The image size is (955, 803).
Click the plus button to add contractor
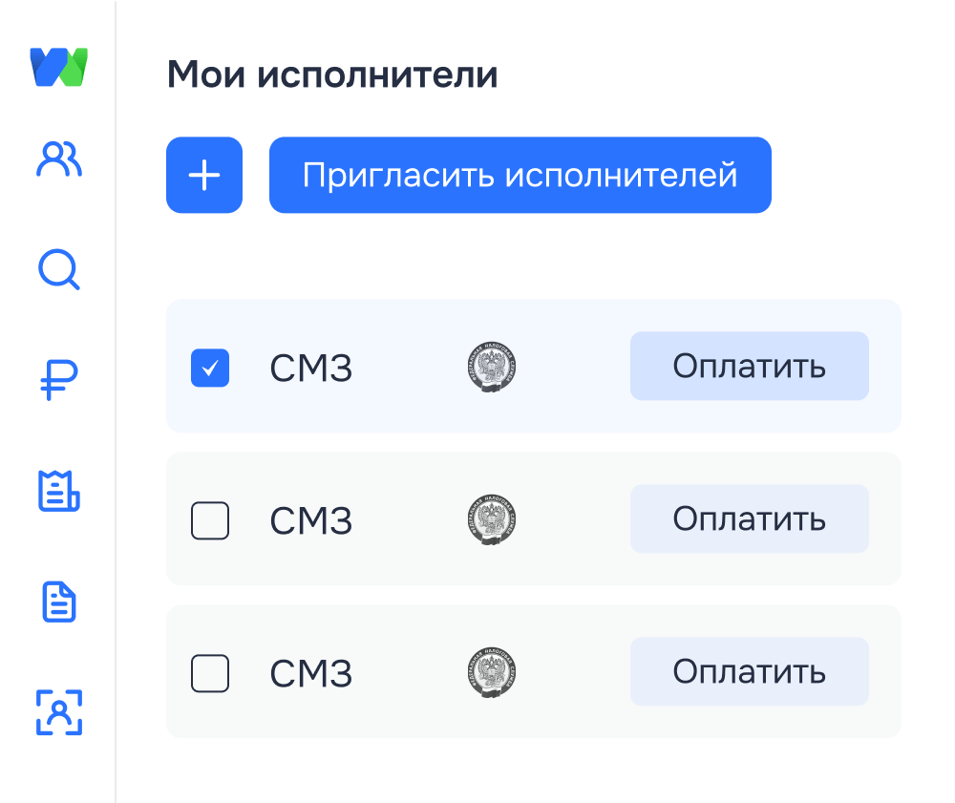click(204, 175)
